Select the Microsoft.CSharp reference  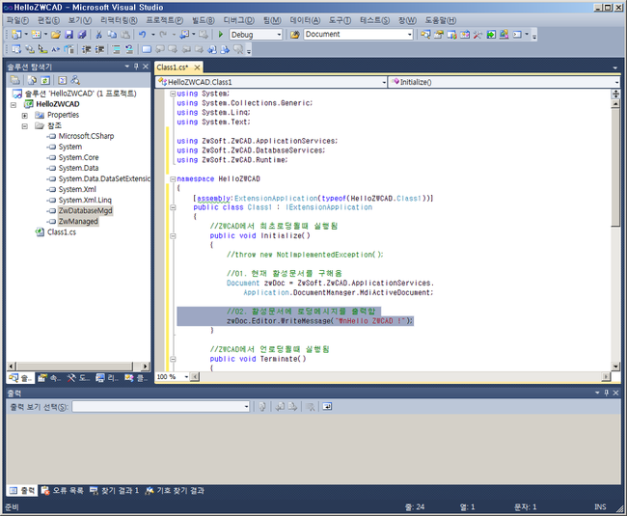pos(87,136)
